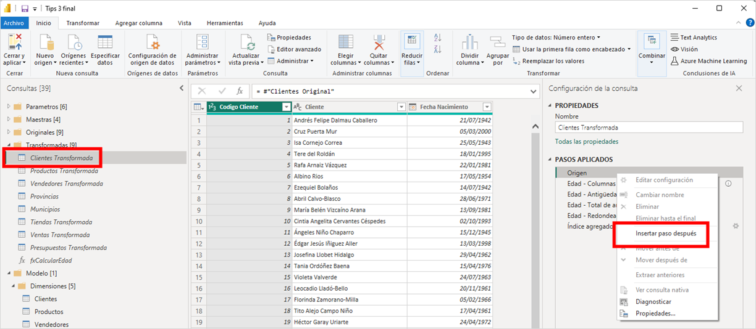Click the Nombre input field
756x329 pixels.
[648, 128]
